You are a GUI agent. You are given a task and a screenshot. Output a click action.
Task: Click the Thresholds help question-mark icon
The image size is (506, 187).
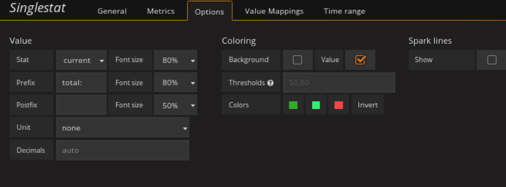270,83
